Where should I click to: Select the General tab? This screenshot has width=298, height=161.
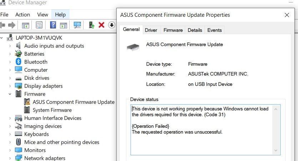coord(131,30)
